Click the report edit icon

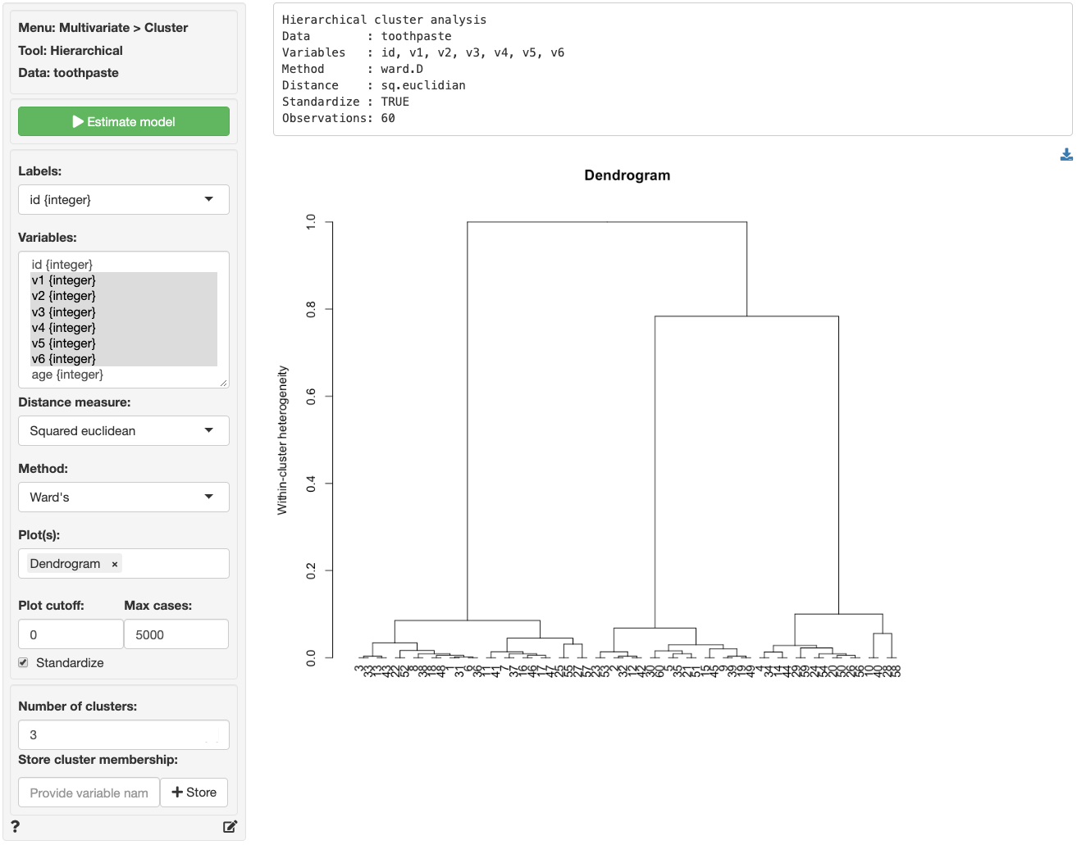(230, 826)
